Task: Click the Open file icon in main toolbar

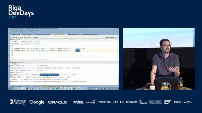Action: tap(11, 32)
